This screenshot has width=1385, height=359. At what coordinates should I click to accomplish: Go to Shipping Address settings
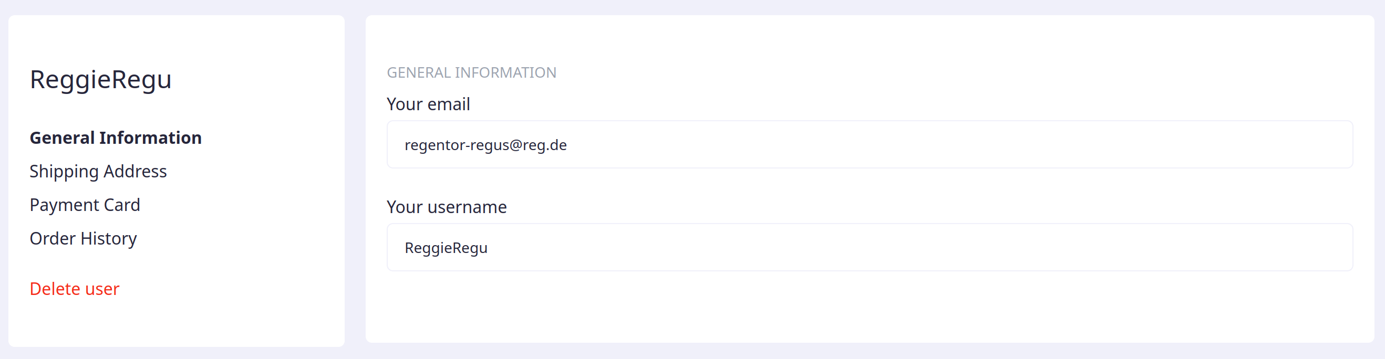[x=98, y=172]
